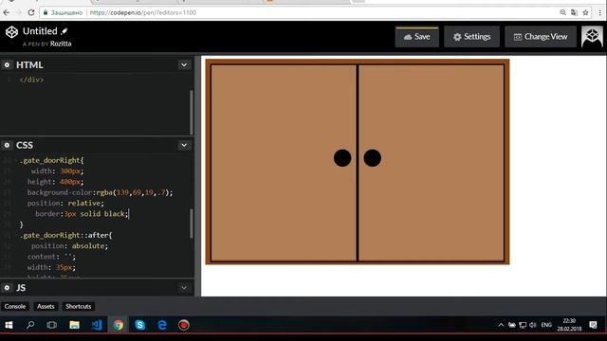Expand HTML panel dropdown chevron
This screenshot has height=341, width=607.
tap(184, 65)
